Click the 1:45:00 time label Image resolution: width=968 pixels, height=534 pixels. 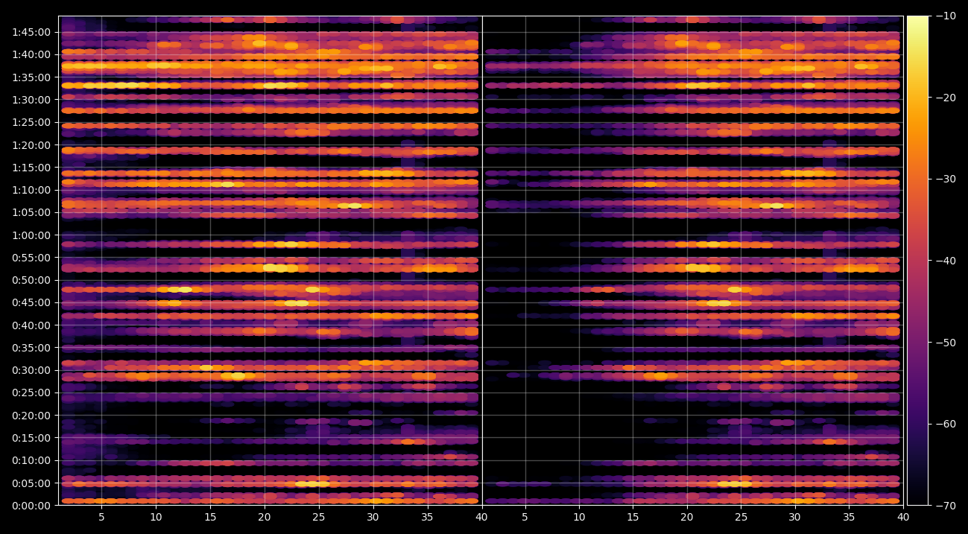click(x=31, y=32)
